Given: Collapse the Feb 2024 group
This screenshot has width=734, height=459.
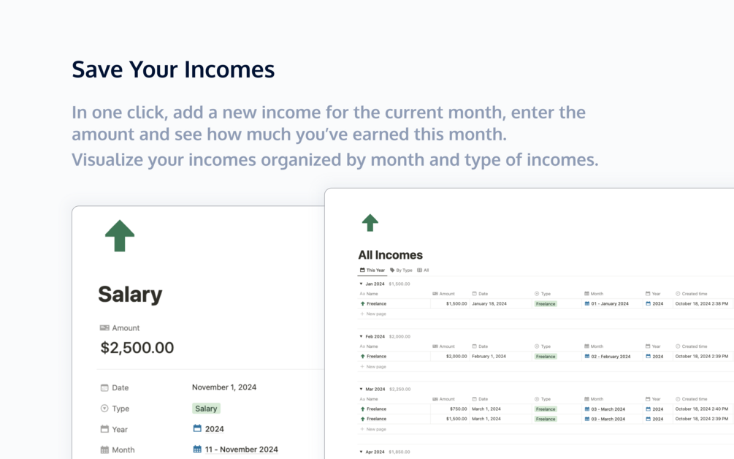Looking at the screenshot, I should 361,336.
